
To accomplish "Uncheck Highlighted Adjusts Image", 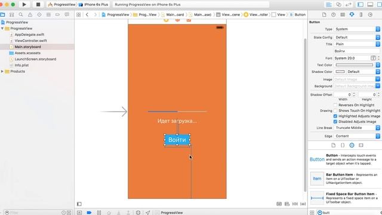I will (335, 116).
